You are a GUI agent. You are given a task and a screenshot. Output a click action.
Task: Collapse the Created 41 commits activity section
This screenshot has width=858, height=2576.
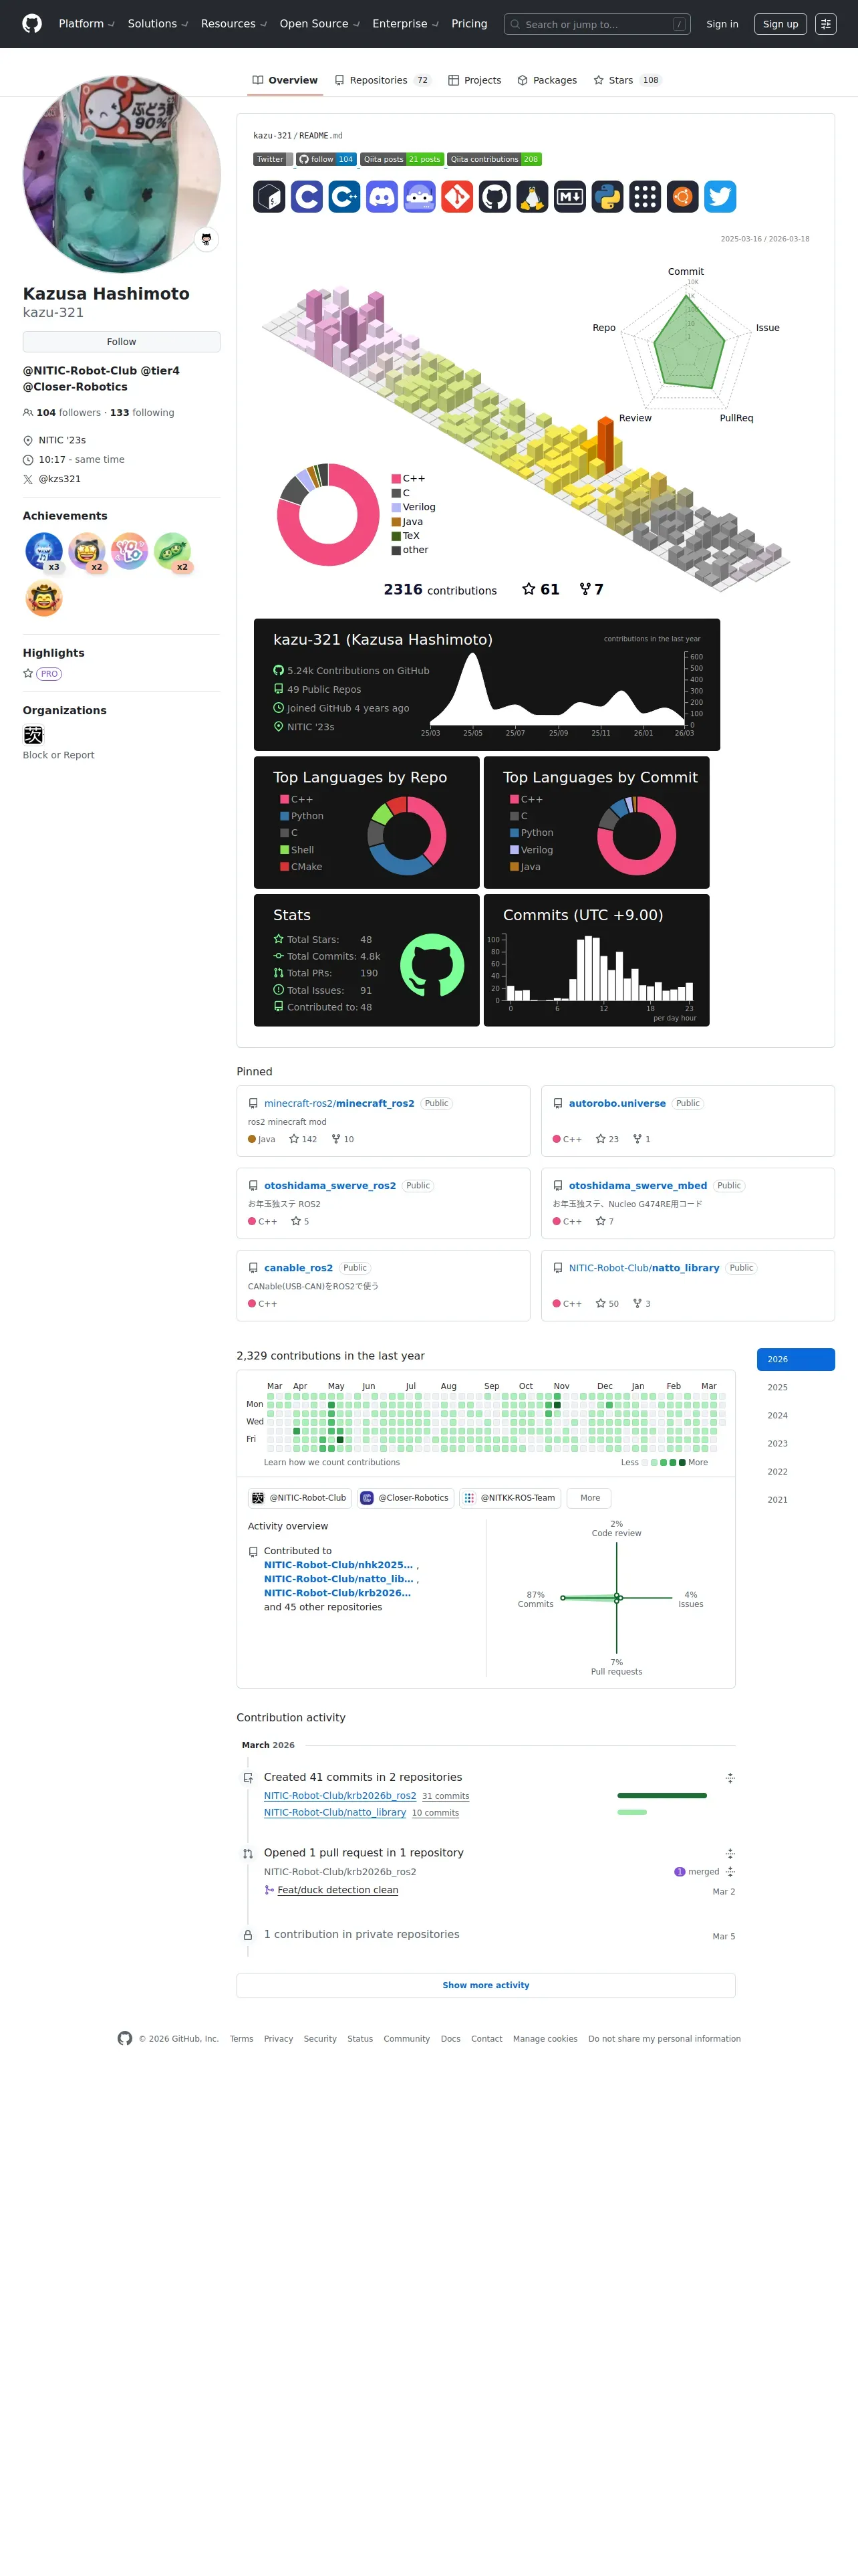(730, 1778)
